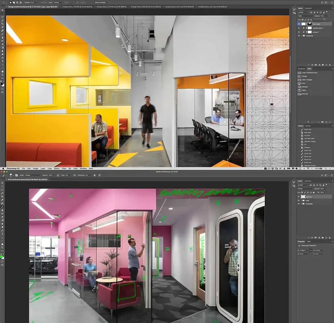
Task: Select the Eyedropper tool in the lower window
Action: pos(3,200)
